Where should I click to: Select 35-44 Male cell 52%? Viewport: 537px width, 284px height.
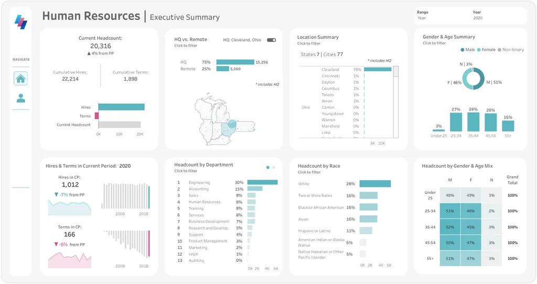pos(450,227)
